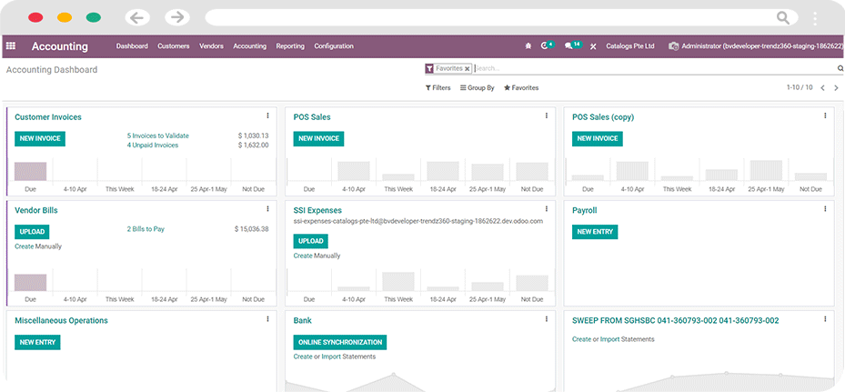The image size is (845, 392).
Task: Open 5 Invoices to Validate link
Action: 158,136
